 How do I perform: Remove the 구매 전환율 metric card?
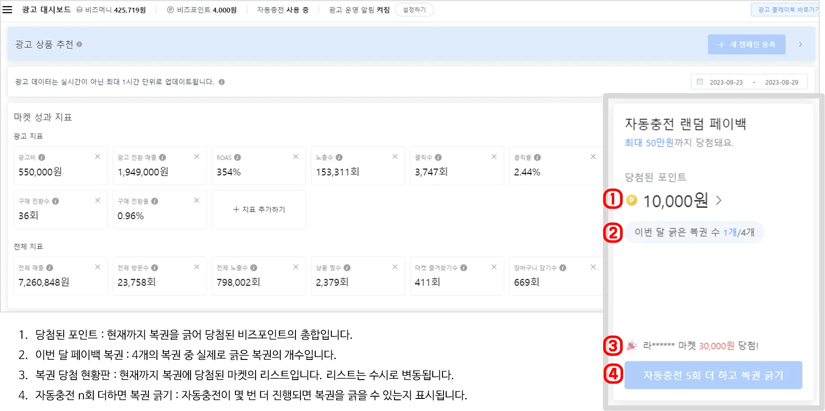pyautogui.click(x=196, y=200)
